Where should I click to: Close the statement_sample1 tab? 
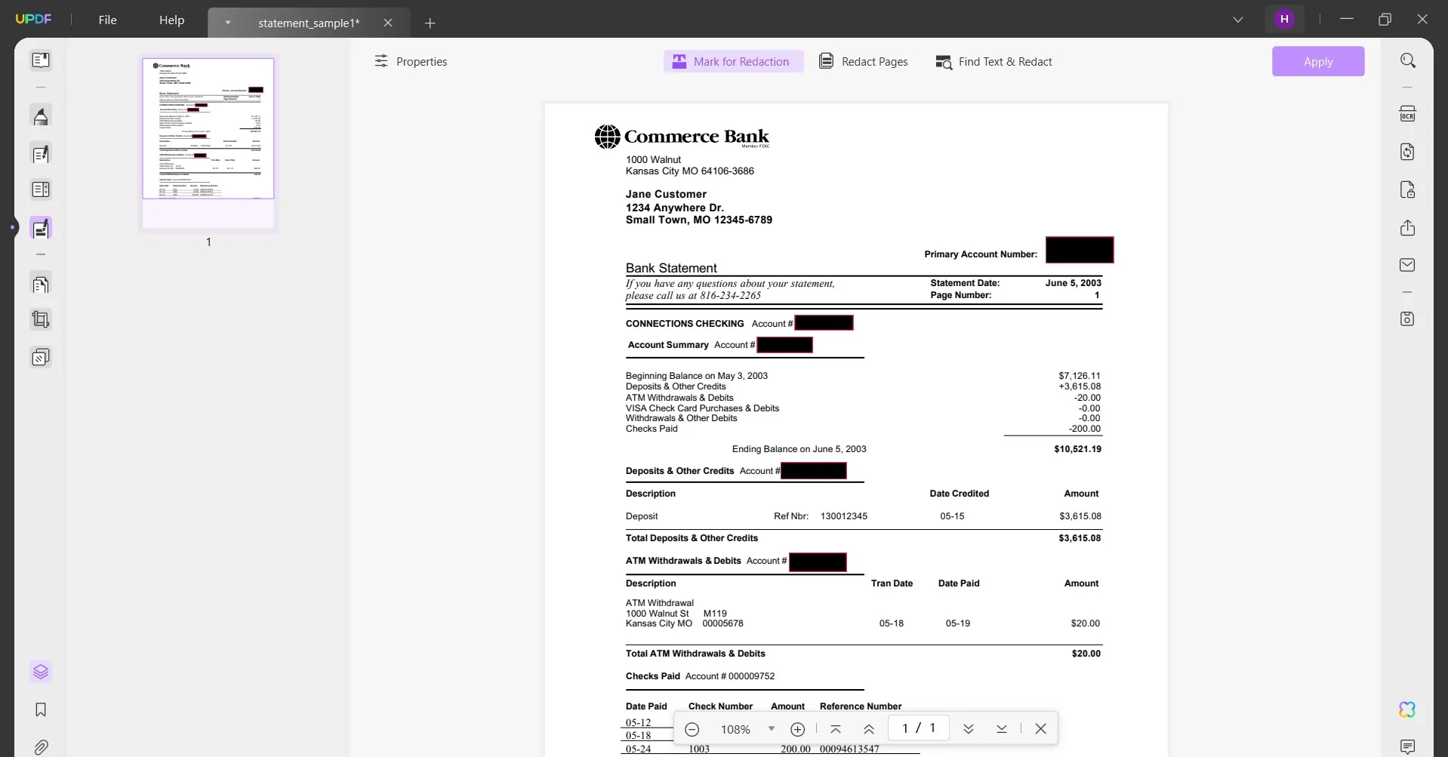[x=388, y=23]
